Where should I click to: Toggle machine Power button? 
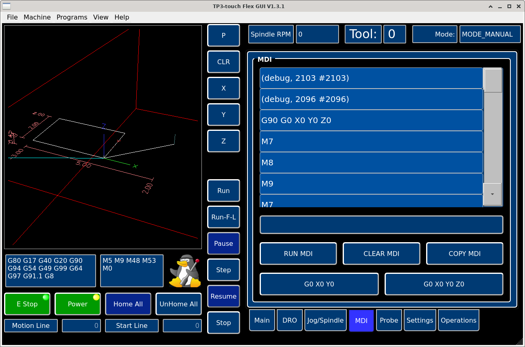point(77,304)
